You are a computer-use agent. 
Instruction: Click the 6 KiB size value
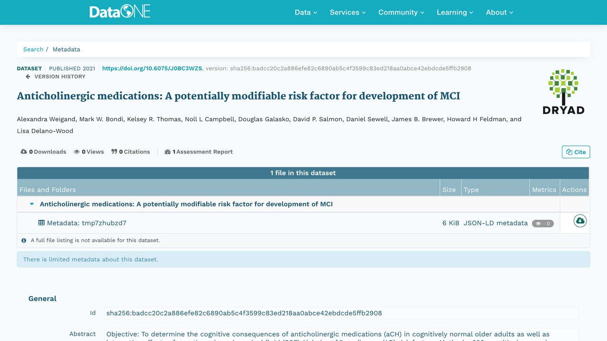pos(451,223)
